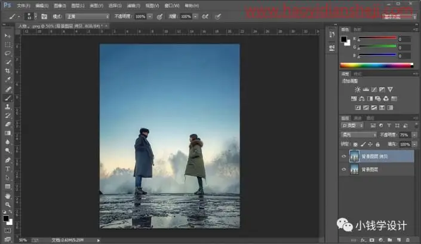Image resolution: width=421 pixels, height=244 pixels.
Task: Select the Dodge tool
Action: (x=8, y=151)
